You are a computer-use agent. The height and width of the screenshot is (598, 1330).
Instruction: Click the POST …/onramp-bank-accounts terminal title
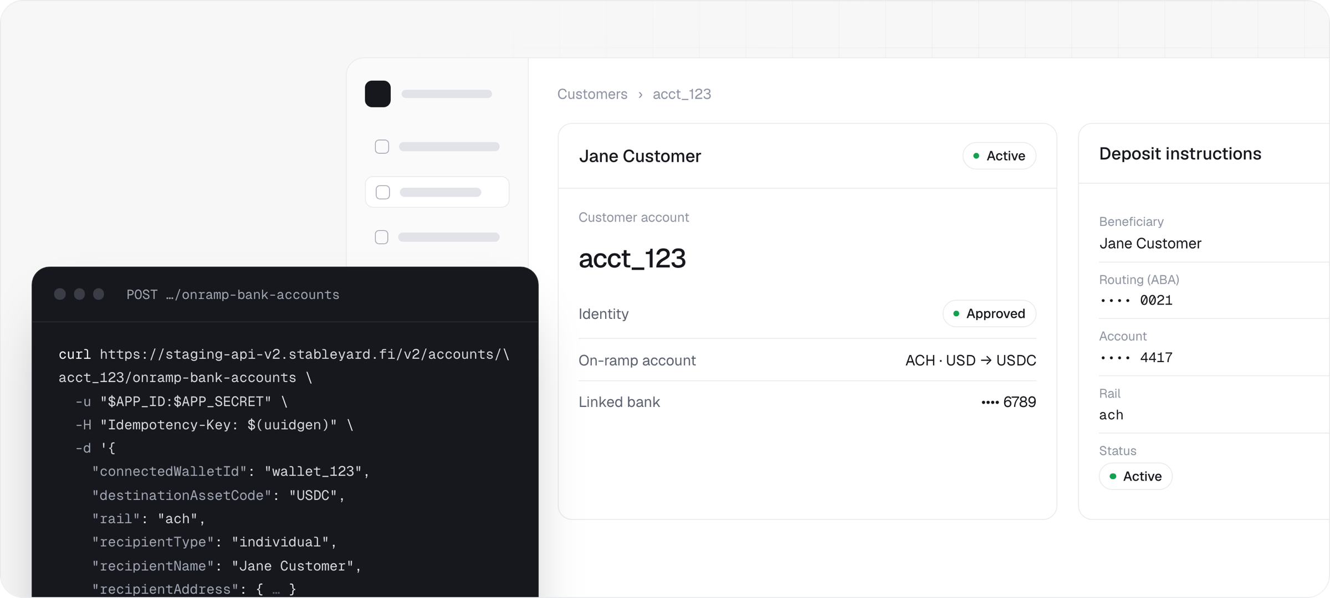[233, 295]
